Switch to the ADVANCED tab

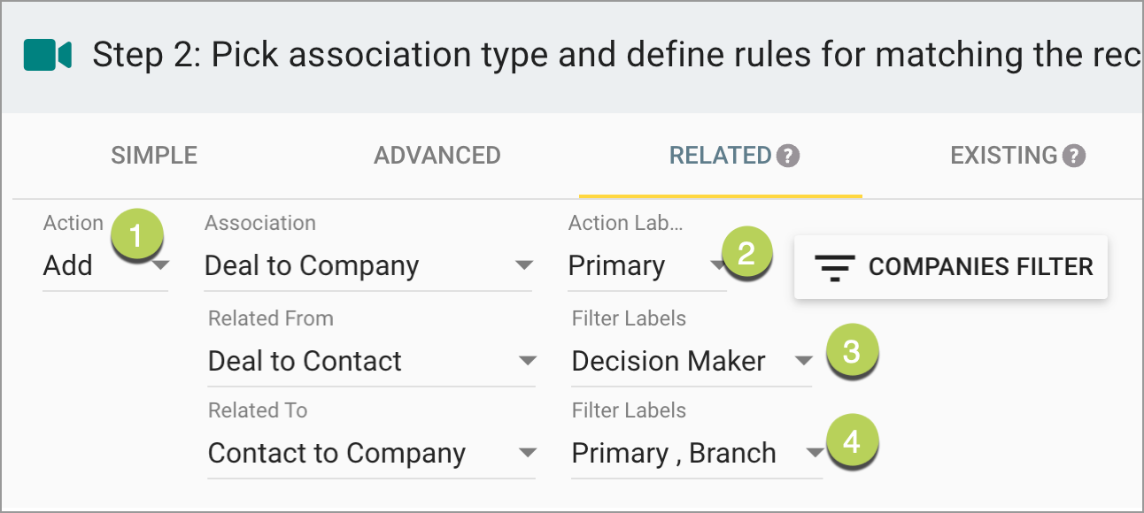pyautogui.click(x=437, y=155)
